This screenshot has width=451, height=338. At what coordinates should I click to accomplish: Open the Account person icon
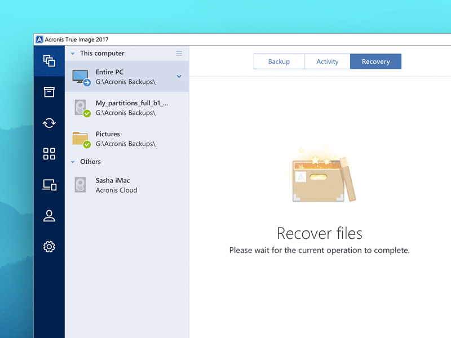49,216
